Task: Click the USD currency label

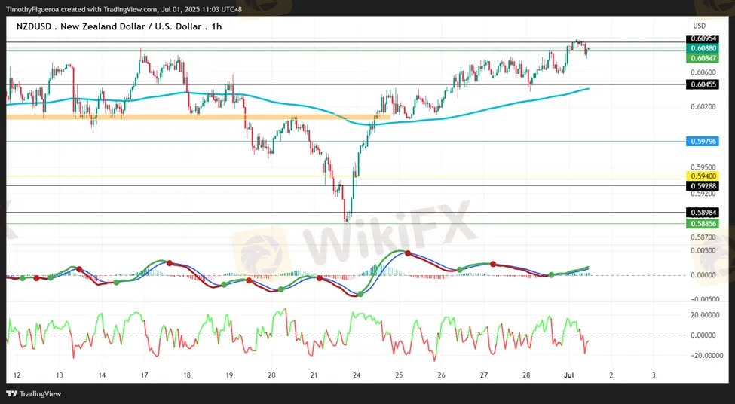Action: pos(700,26)
